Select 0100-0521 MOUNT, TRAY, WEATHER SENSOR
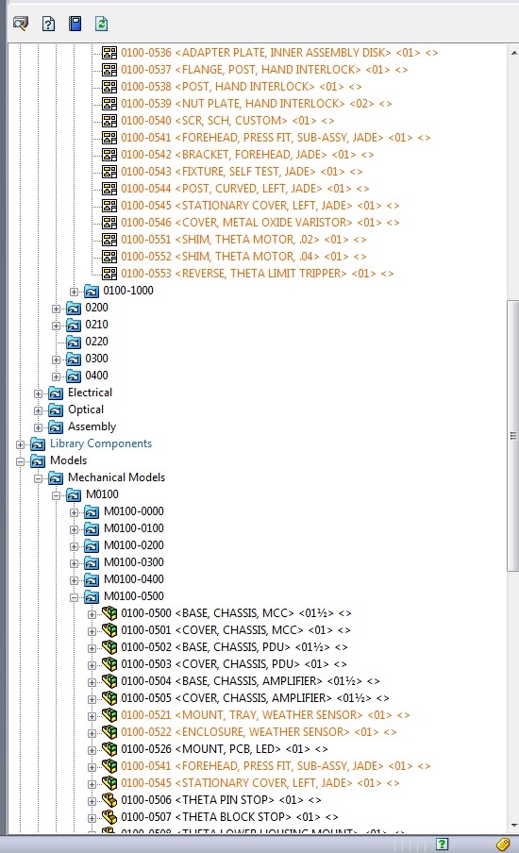Viewport: 519px width, 853px height. pyautogui.click(x=265, y=715)
